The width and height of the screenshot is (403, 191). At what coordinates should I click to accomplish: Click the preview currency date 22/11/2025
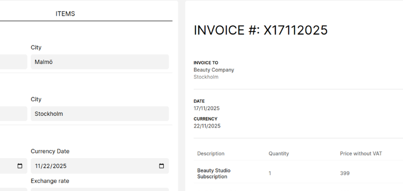(x=207, y=126)
